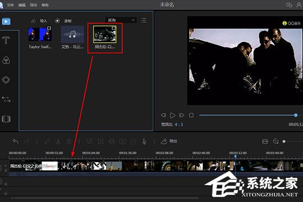Open the Filters panel icon

coord(6,60)
